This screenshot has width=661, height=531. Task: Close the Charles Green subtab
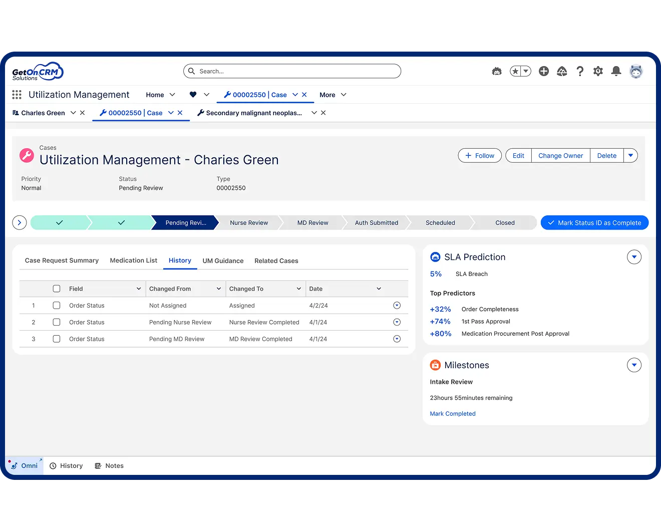83,113
